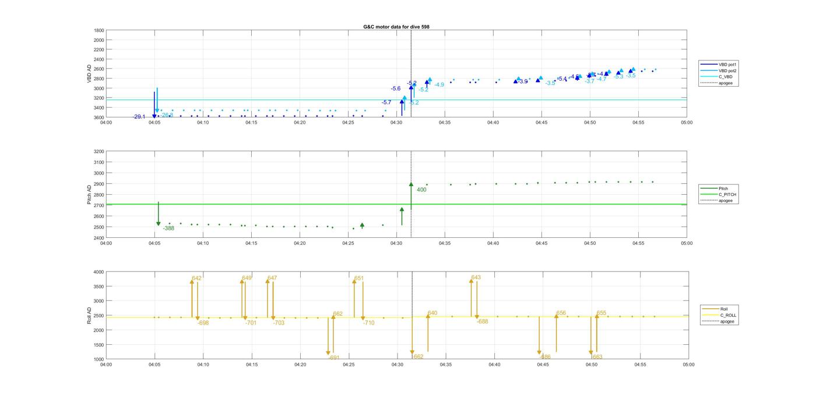Click the '-688' roll annotation
The height and width of the screenshot is (403, 816).
pos(483,322)
